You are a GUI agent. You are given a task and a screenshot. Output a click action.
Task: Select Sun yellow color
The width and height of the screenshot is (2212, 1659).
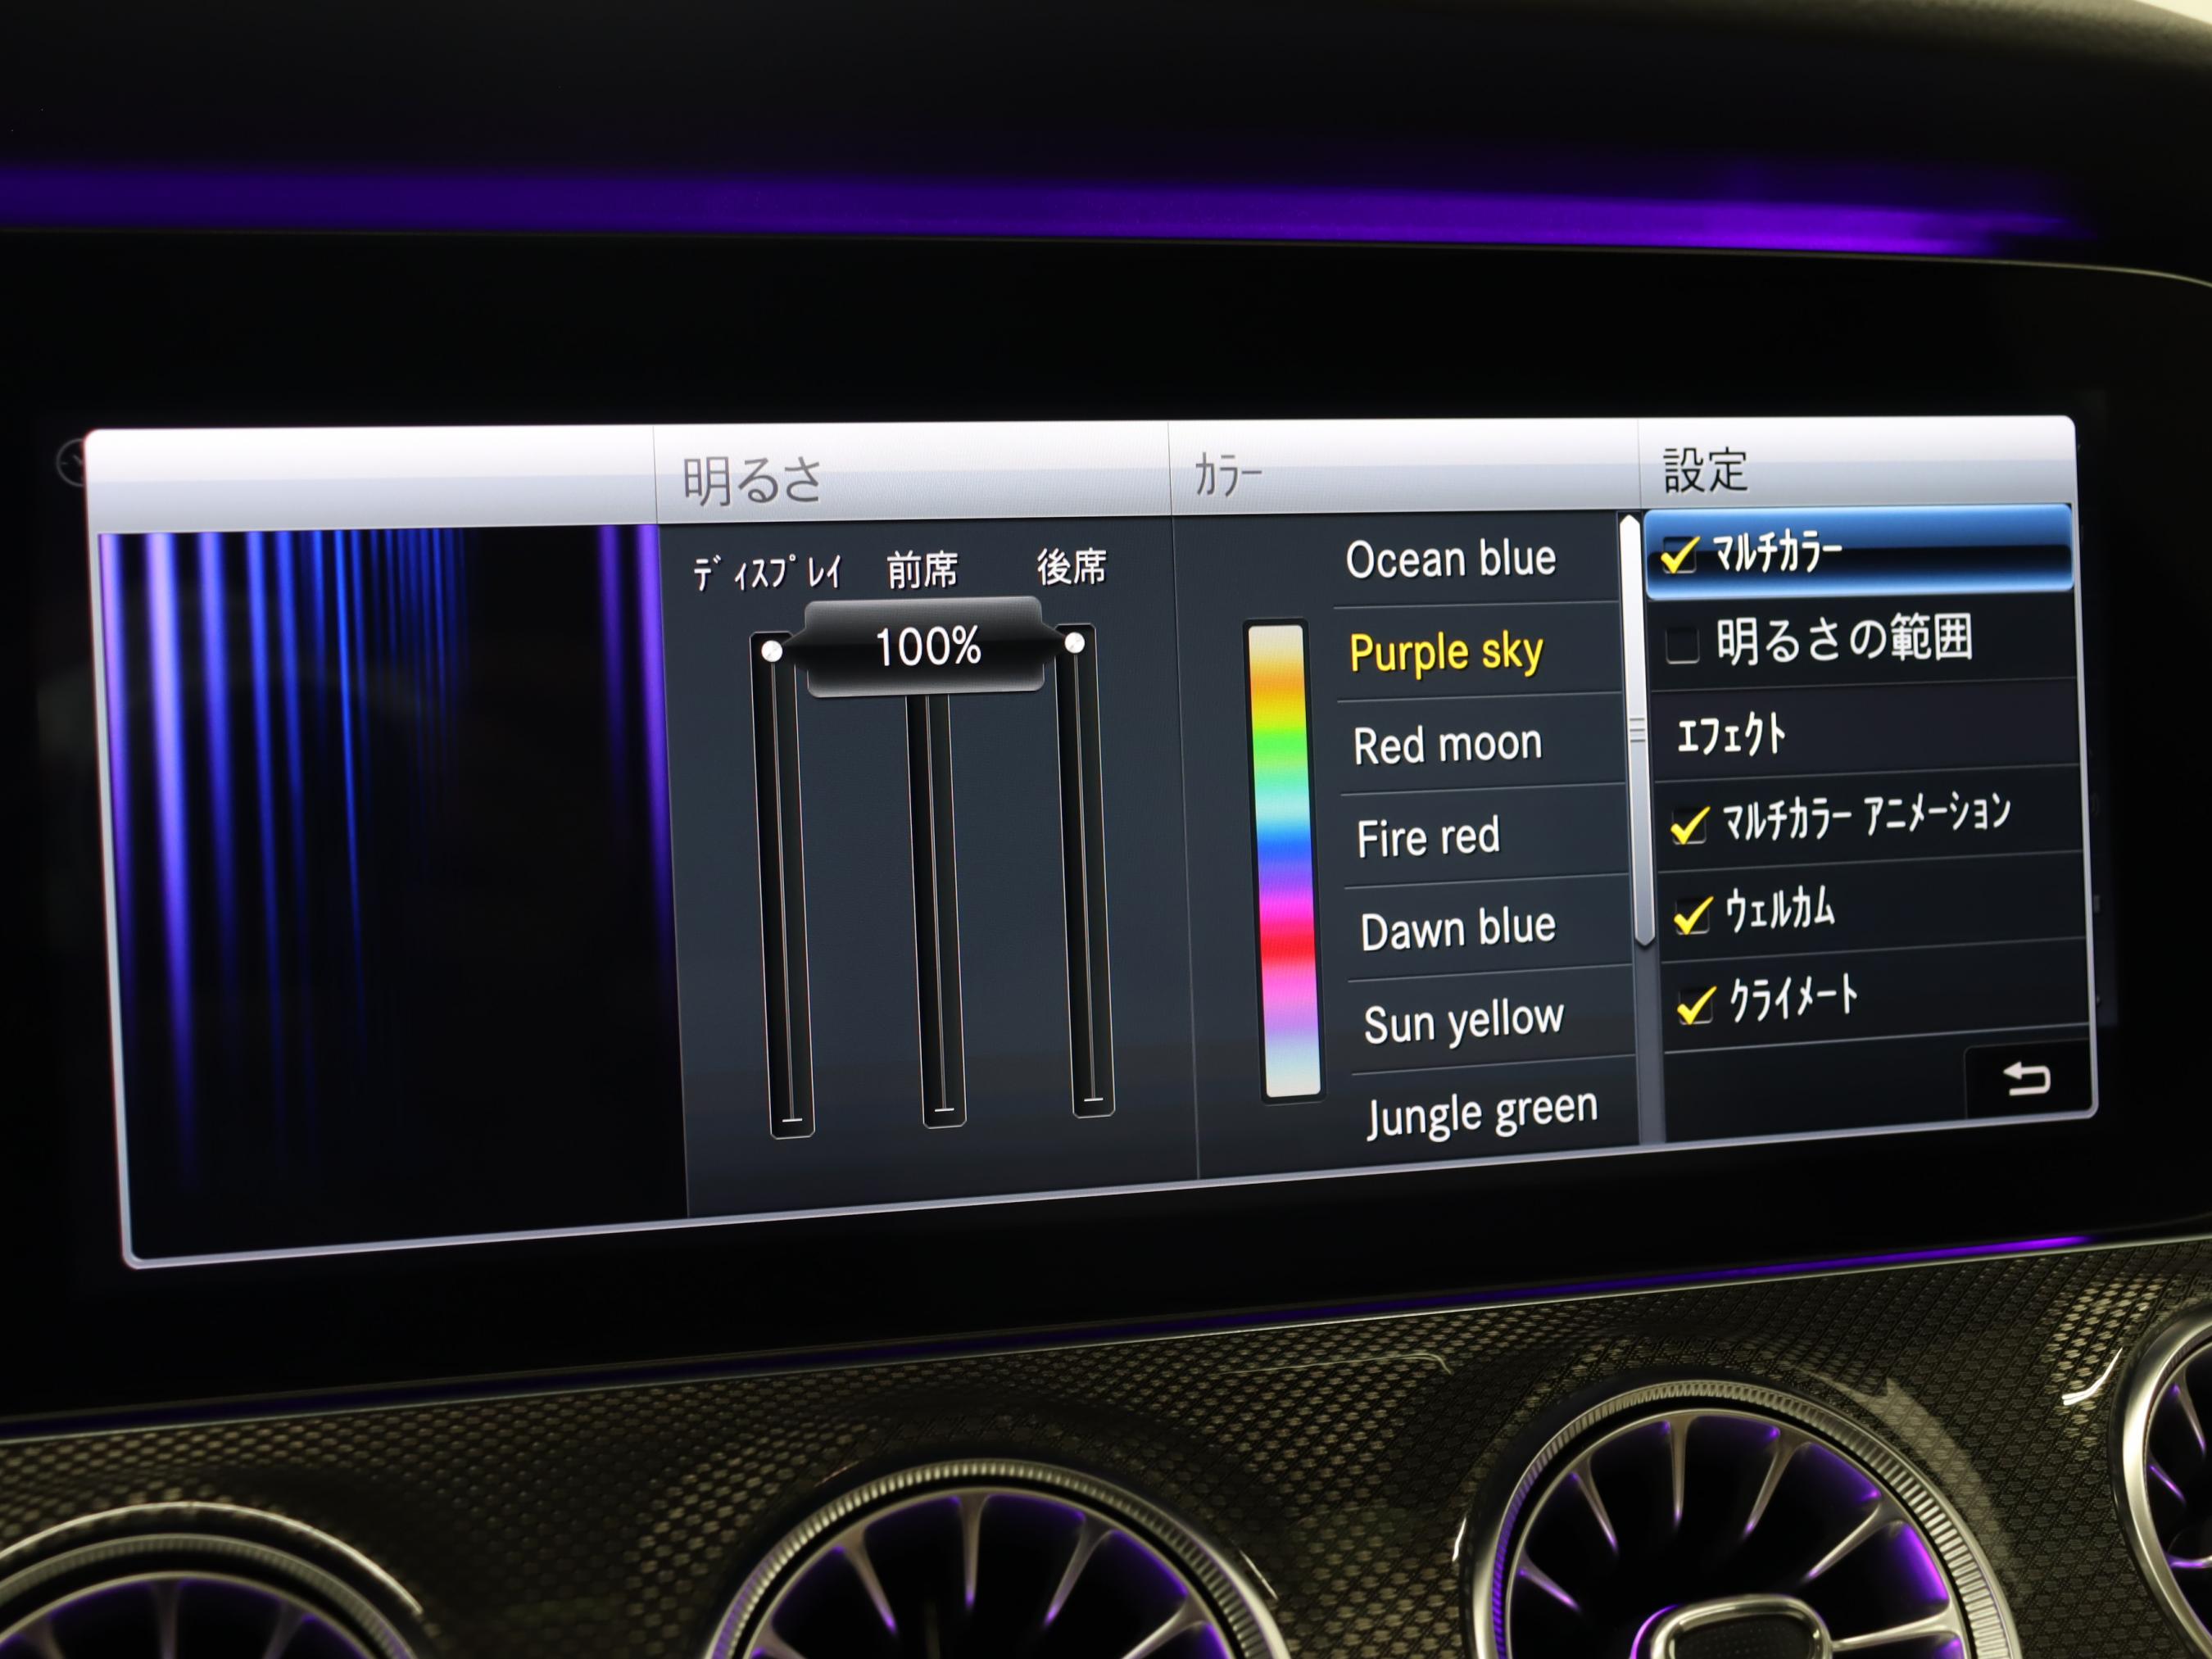click(1463, 1022)
